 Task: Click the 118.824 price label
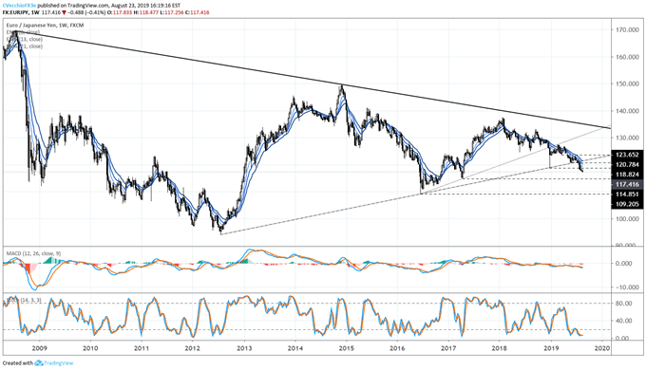click(x=627, y=175)
